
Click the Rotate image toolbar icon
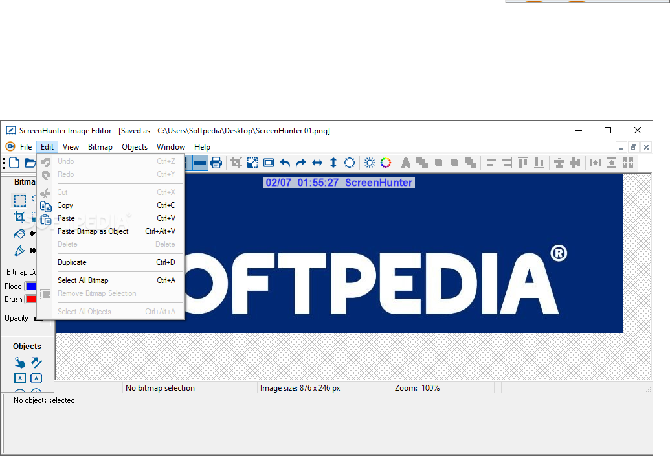350,163
